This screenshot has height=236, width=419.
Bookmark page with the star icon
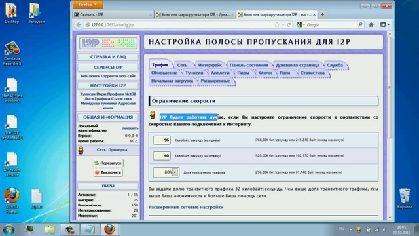(x=276, y=25)
